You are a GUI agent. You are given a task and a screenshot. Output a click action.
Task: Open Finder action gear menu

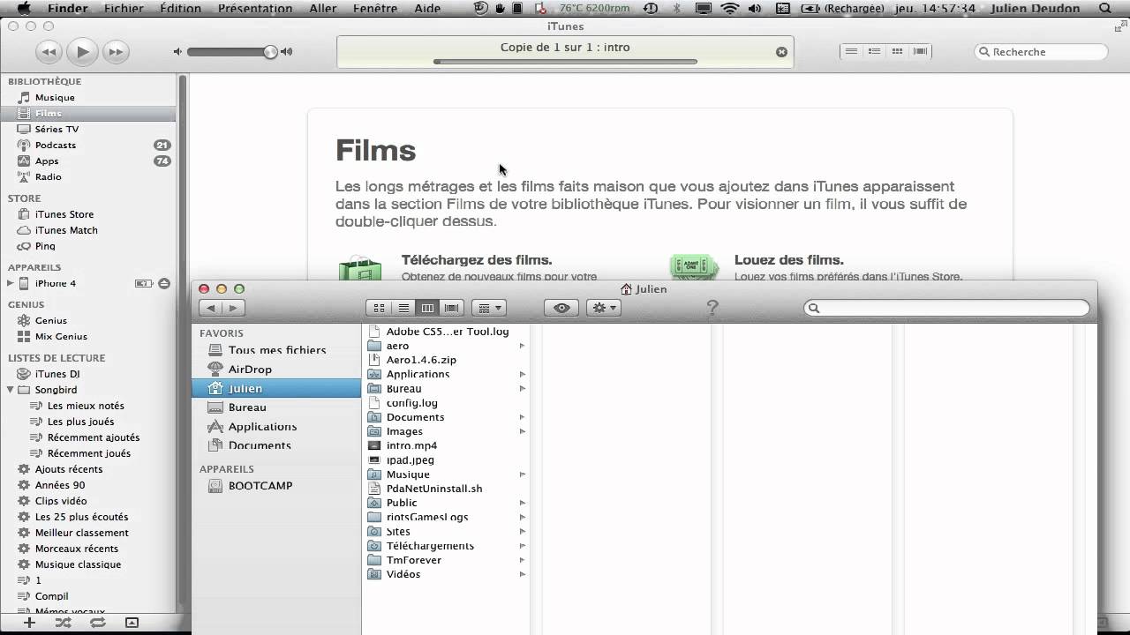tap(605, 308)
